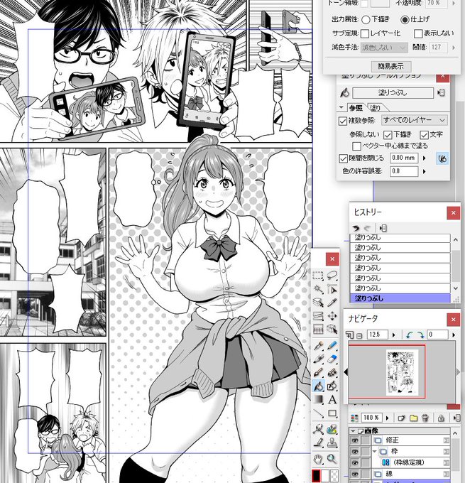Screen dimensions: 465x483
Task: Switch to the 参照 tab
Action: click(x=356, y=108)
